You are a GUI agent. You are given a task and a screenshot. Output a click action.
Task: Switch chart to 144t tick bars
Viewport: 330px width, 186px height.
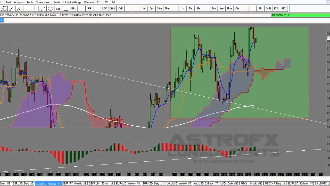pos(268,9)
